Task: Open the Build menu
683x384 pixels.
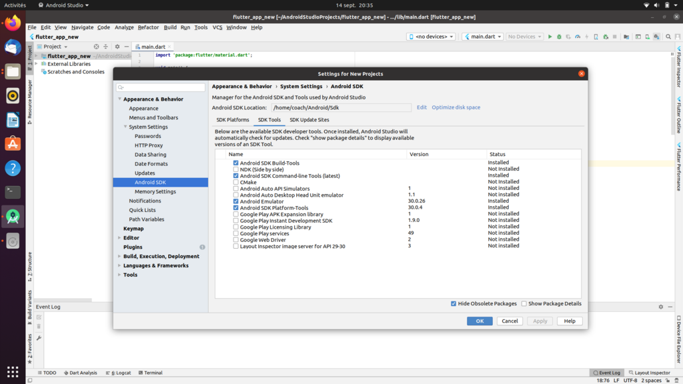Action: coord(170,27)
